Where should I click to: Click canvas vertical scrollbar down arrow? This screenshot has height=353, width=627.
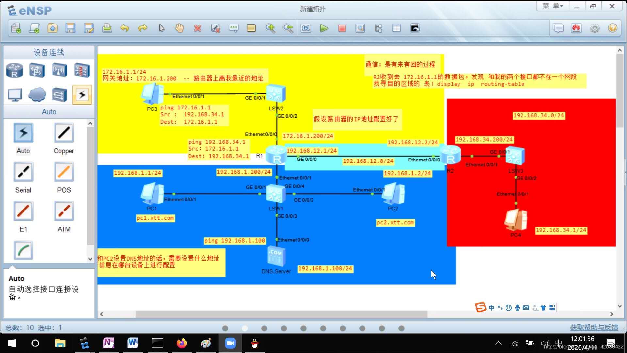point(619,306)
